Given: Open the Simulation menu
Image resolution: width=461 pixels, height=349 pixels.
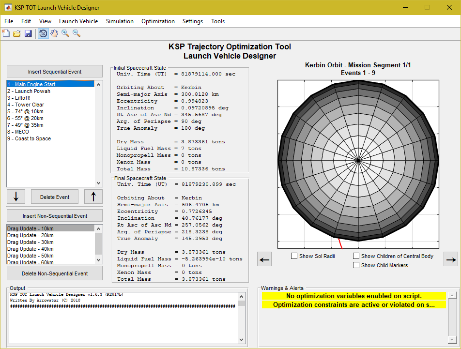Looking at the screenshot, I should coord(120,21).
